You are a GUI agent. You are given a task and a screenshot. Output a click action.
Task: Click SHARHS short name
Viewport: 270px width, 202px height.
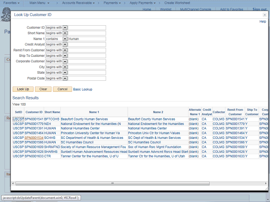(51, 151)
